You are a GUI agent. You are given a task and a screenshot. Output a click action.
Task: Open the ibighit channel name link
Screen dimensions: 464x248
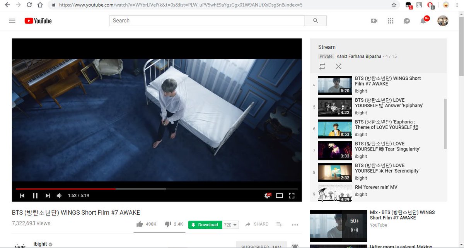point(40,244)
